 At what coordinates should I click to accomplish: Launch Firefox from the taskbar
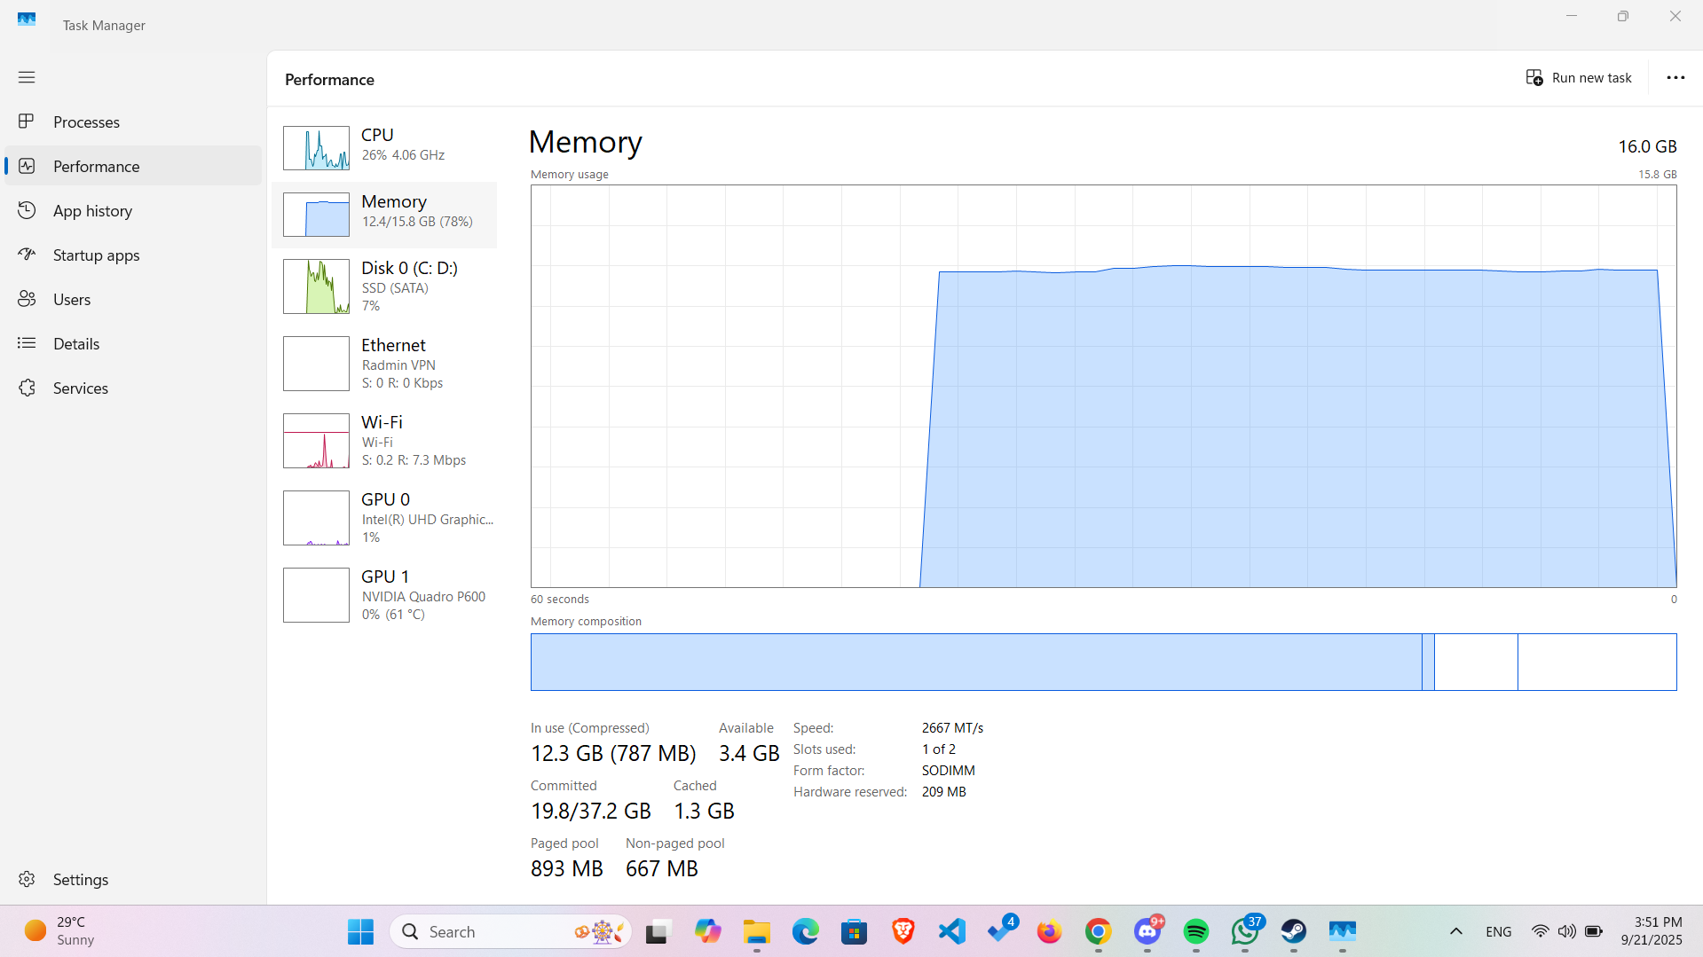1049,931
